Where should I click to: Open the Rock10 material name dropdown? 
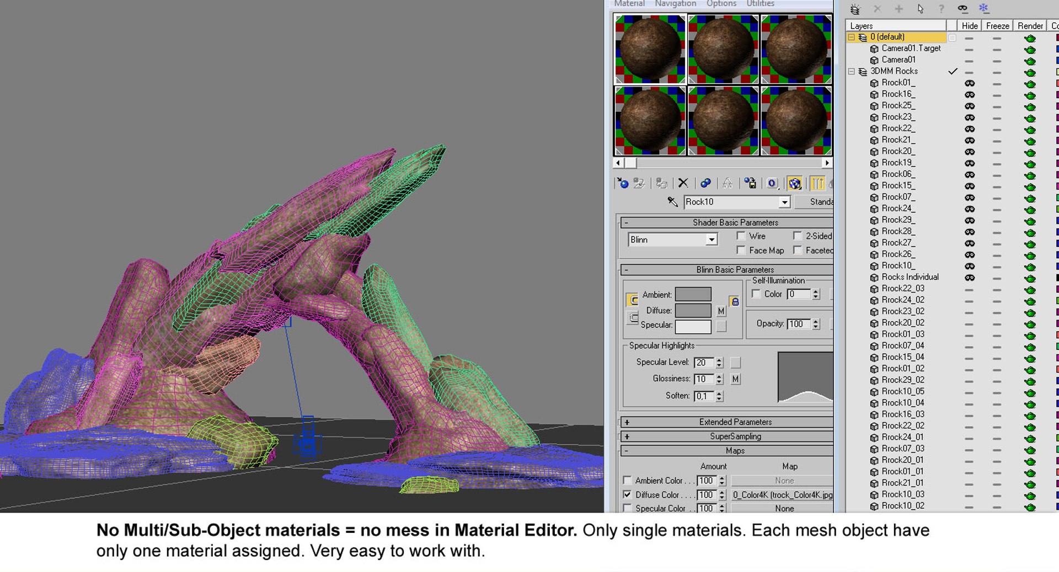coord(784,202)
